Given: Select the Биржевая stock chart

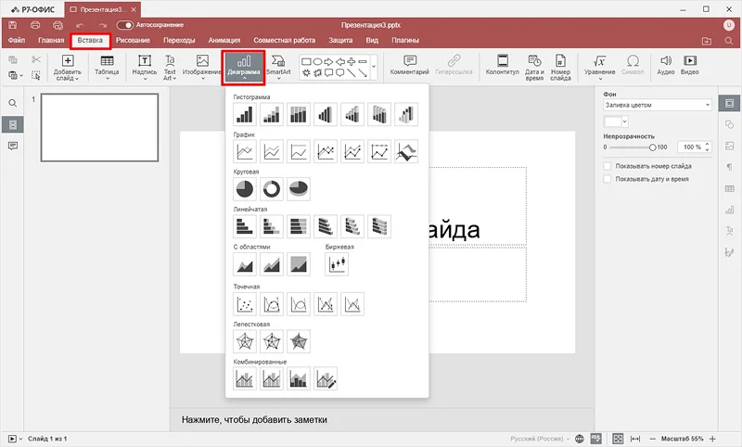Looking at the screenshot, I should click(337, 264).
